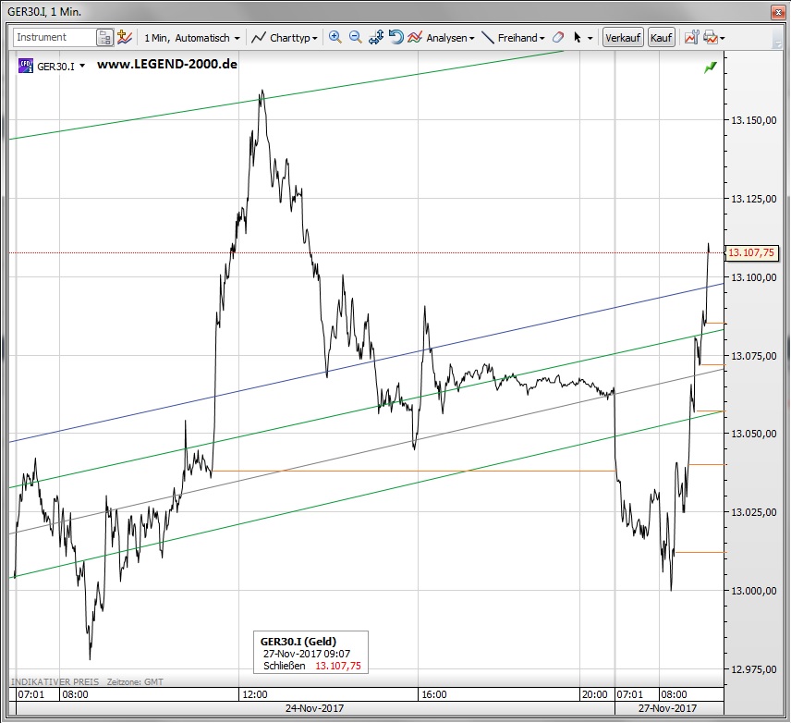Select the eraser tool icon
The image size is (791, 723).
click(558, 37)
